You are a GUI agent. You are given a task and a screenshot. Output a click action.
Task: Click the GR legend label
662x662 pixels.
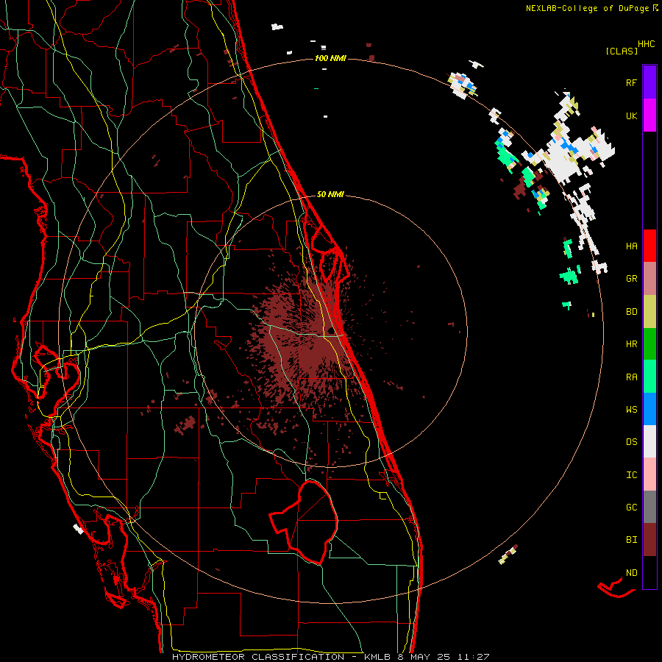pyautogui.click(x=631, y=279)
